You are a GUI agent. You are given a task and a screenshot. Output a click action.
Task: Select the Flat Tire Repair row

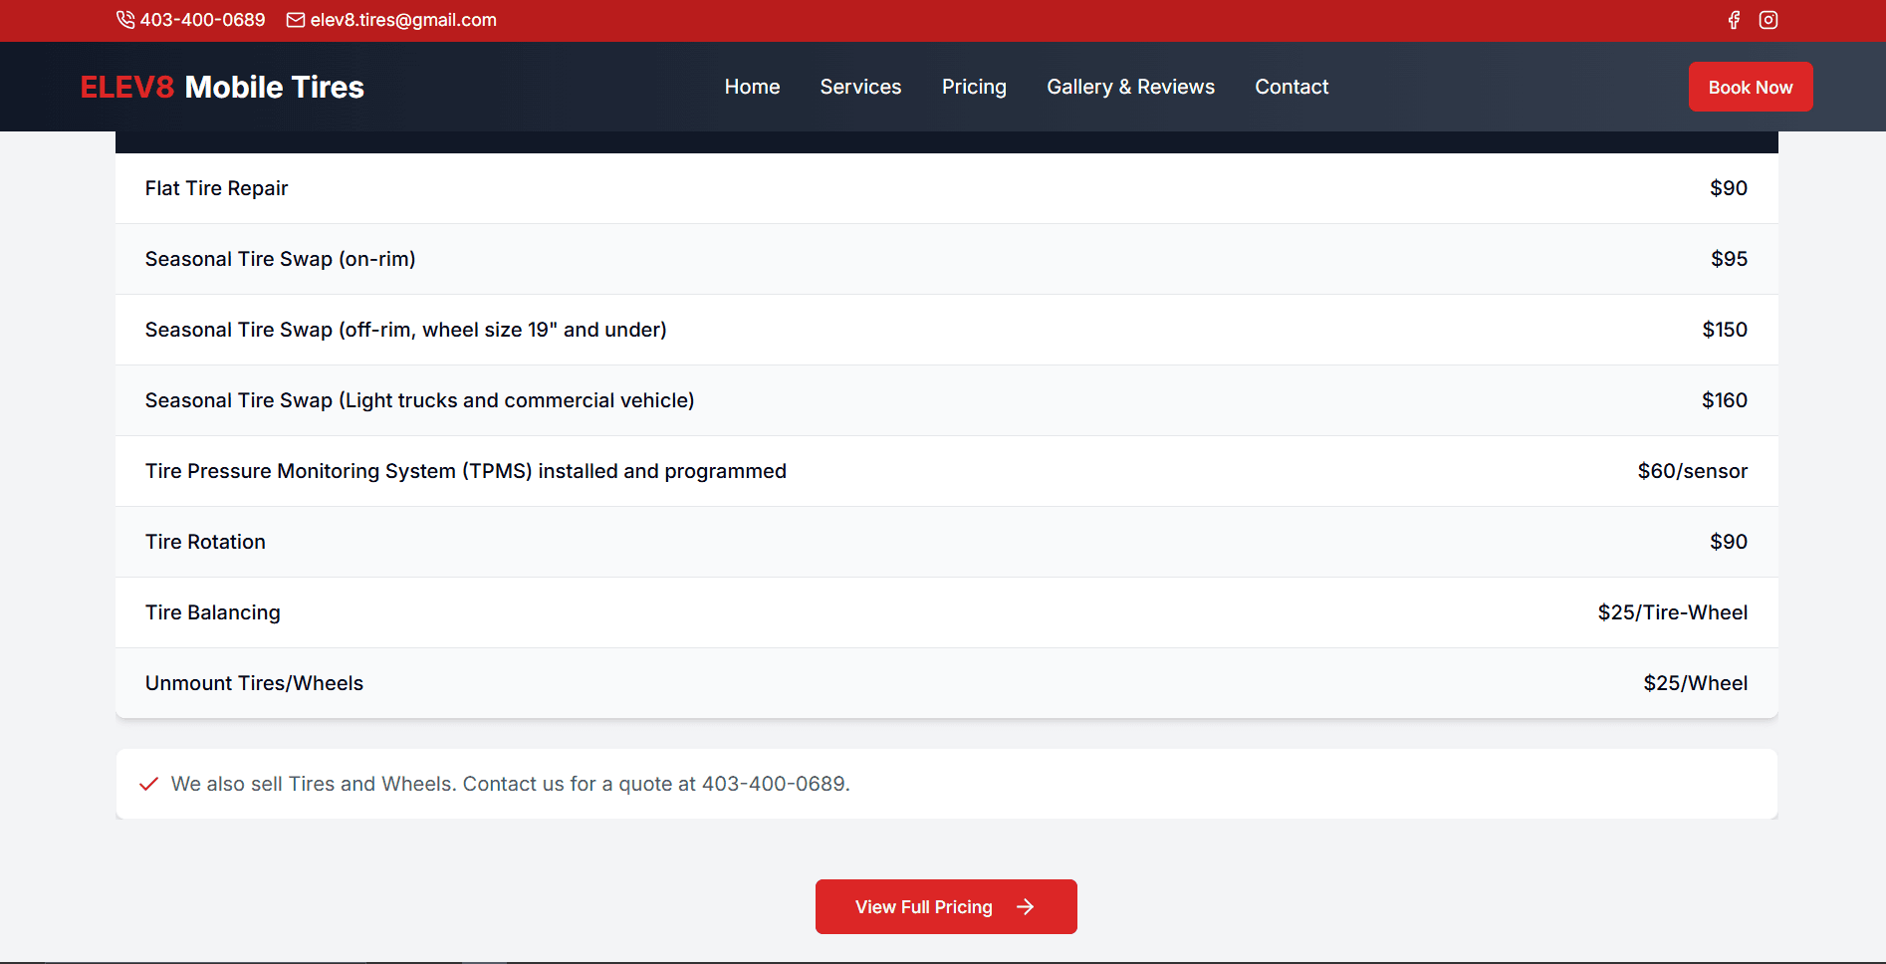click(x=946, y=188)
